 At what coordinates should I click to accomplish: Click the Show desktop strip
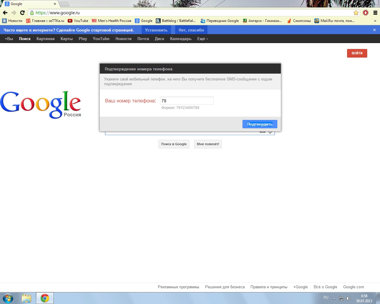coord(378,298)
